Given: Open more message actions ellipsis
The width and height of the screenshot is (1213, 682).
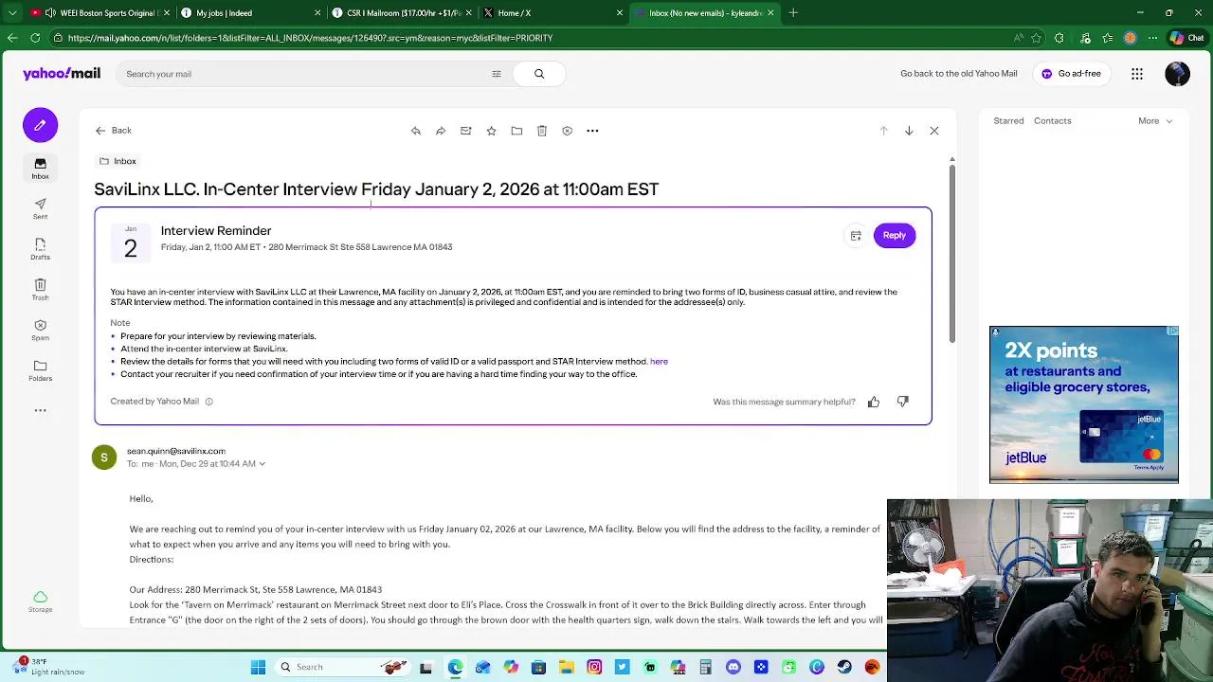Looking at the screenshot, I should coord(592,131).
